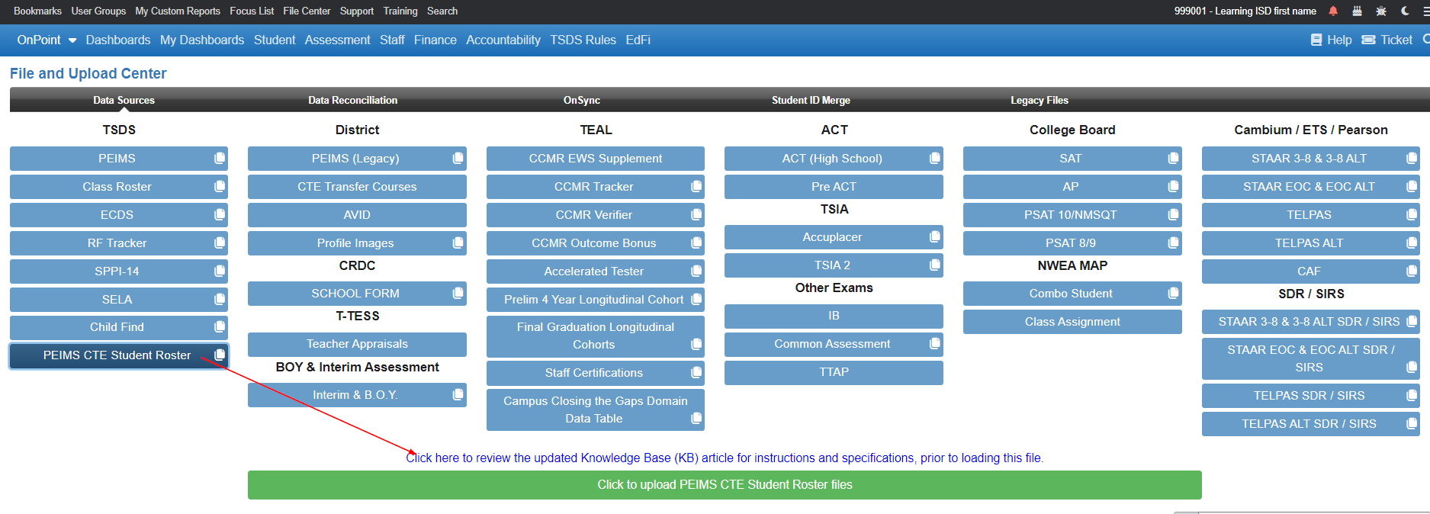
Task: Switch to the Legacy Files tab
Action: pos(1040,100)
